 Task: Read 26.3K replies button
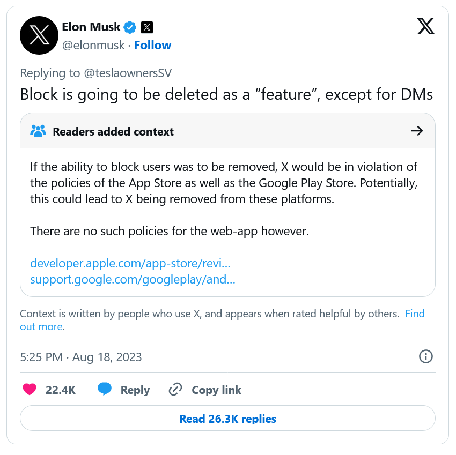[227, 419]
